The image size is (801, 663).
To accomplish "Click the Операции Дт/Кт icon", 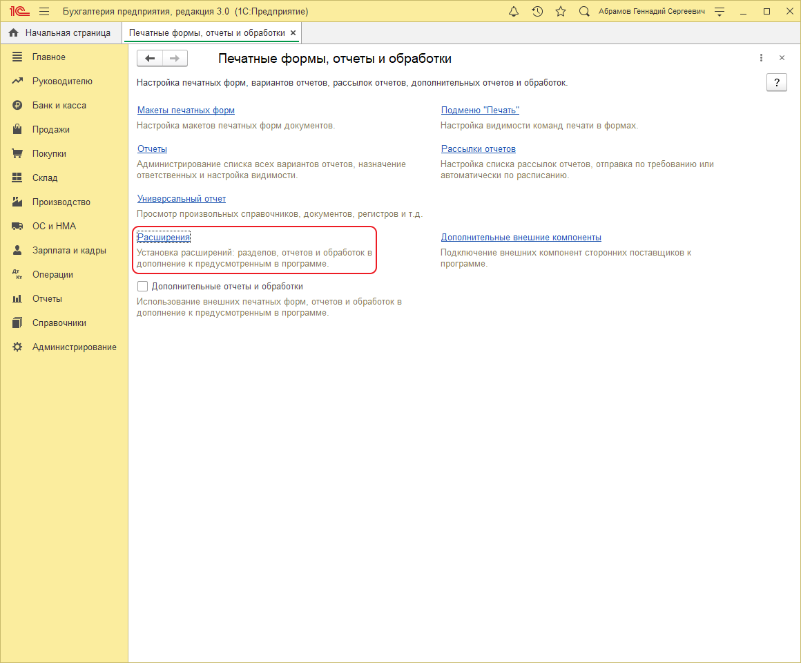I will [x=17, y=274].
